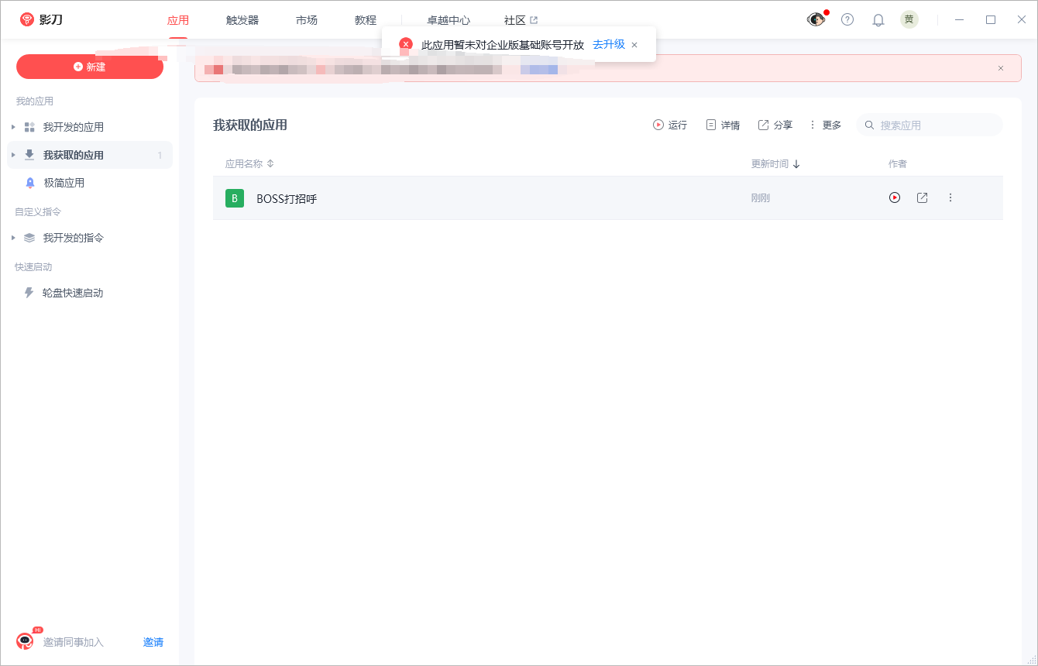Screen dimensions: 1038x666
Task: Click the red 新建 button
Action: [x=90, y=67]
